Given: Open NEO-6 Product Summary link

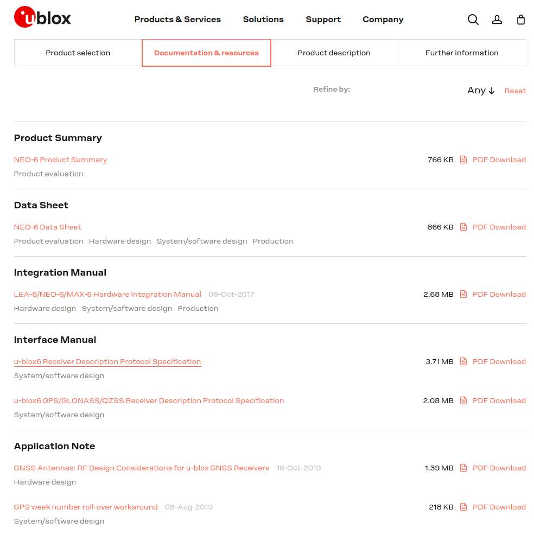Looking at the screenshot, I should point(60,160).
